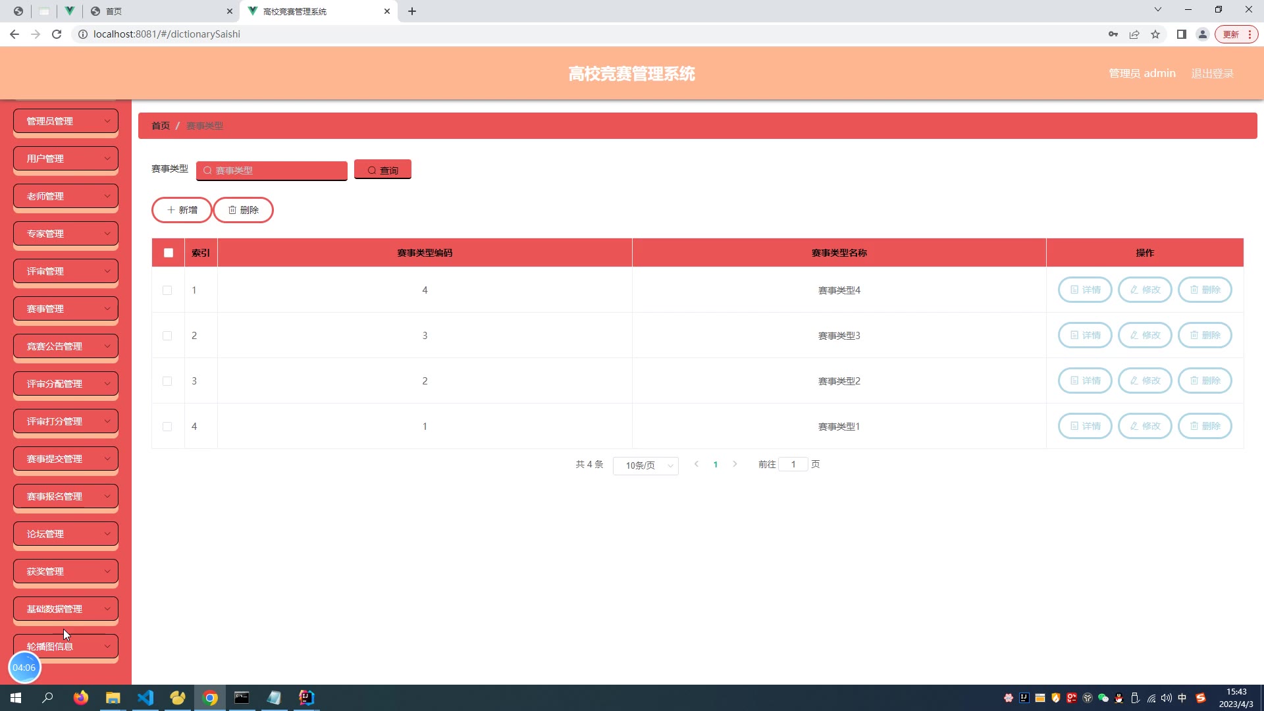This screenshot has height=711, width=1264.
Task: Expand the 管理员管理 sidebar menu
Action: tap(66, 121)
